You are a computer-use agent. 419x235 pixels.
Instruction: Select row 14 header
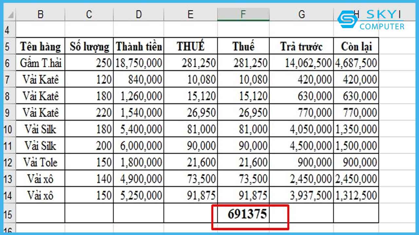(9, 195)
